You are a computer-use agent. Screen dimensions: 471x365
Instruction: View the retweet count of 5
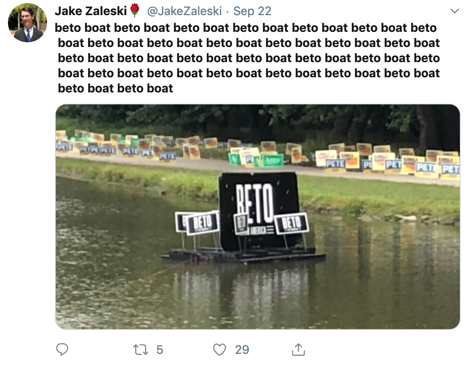click(159, 350)
